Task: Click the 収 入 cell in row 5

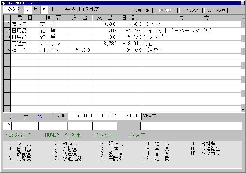Action: tap(25, 50)
